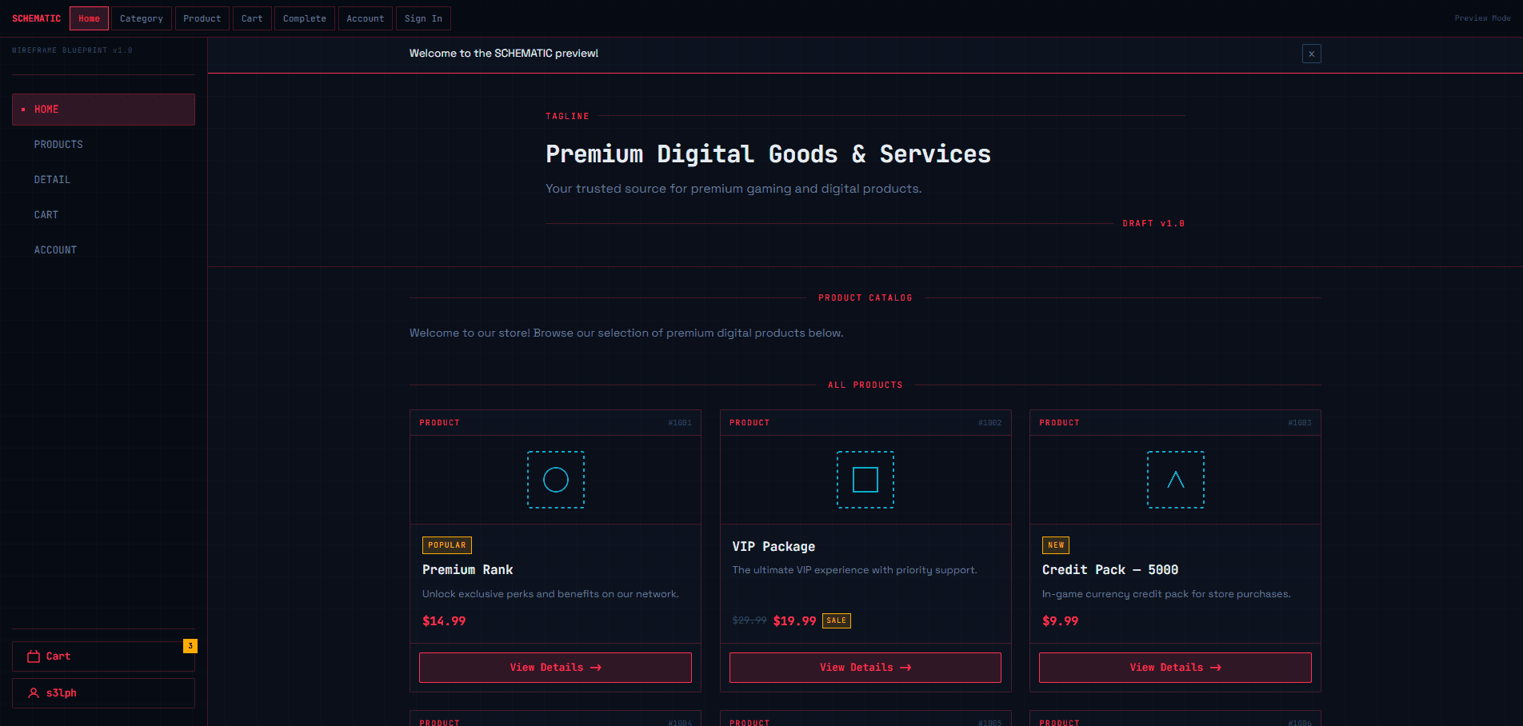Click the SCHEMATIC logo in top bar
The image size is (1523, 726).
[36, 18]
